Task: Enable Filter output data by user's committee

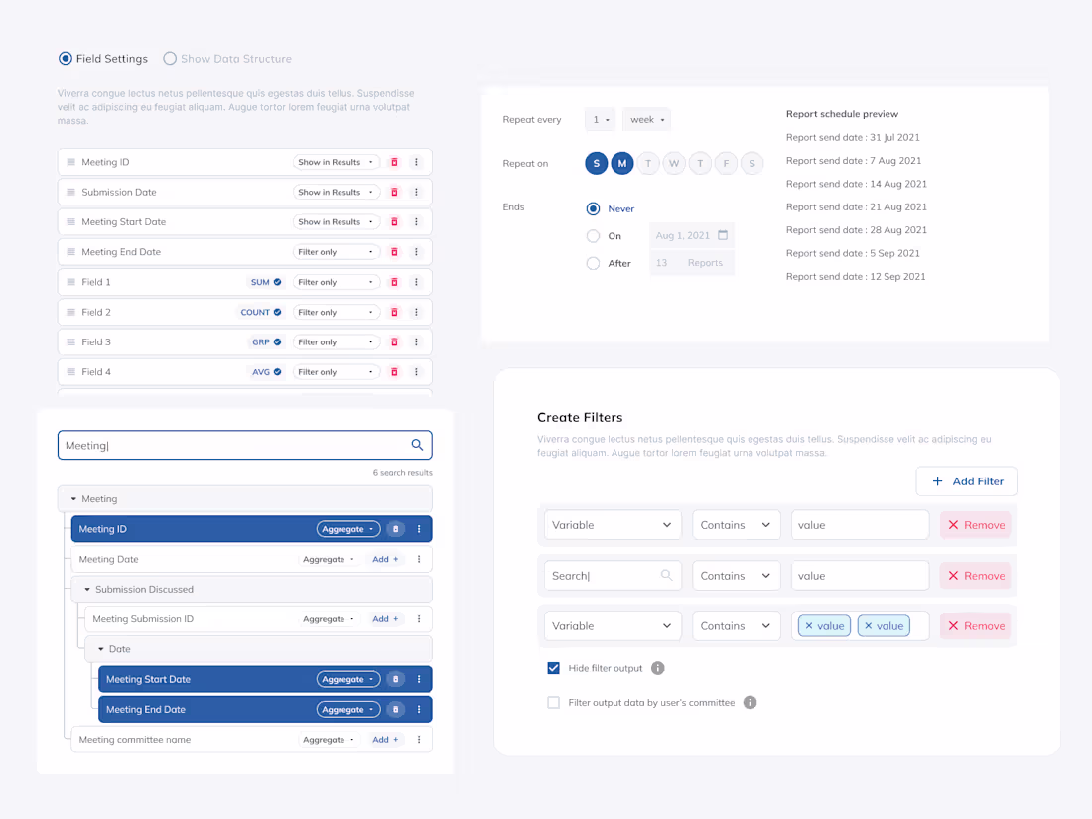Action: click(x=553, y=702)
